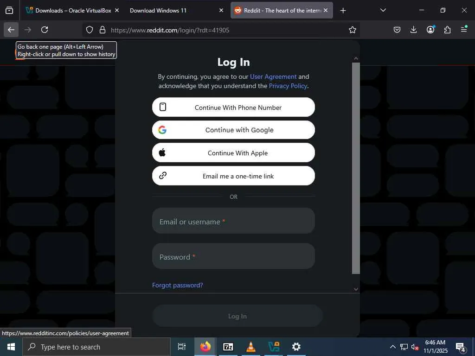
Task: Open Settings gear on the taskbar
Action: click(x=296, y=347)
